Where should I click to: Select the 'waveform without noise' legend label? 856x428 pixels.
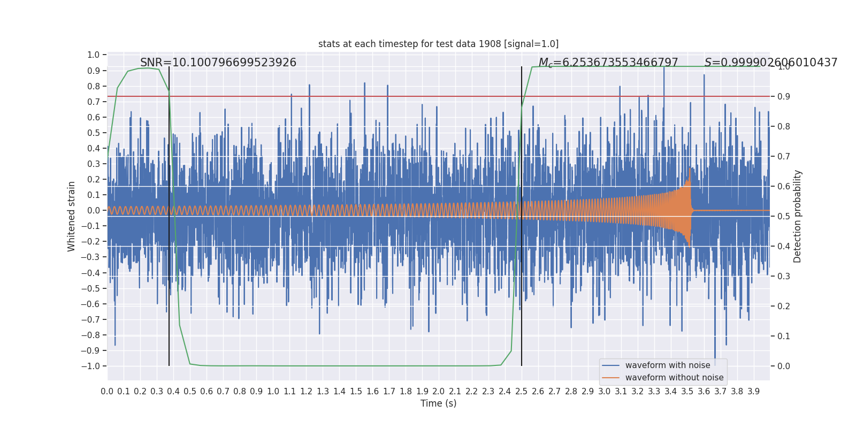pyautogui.click(x=674, y=378)
